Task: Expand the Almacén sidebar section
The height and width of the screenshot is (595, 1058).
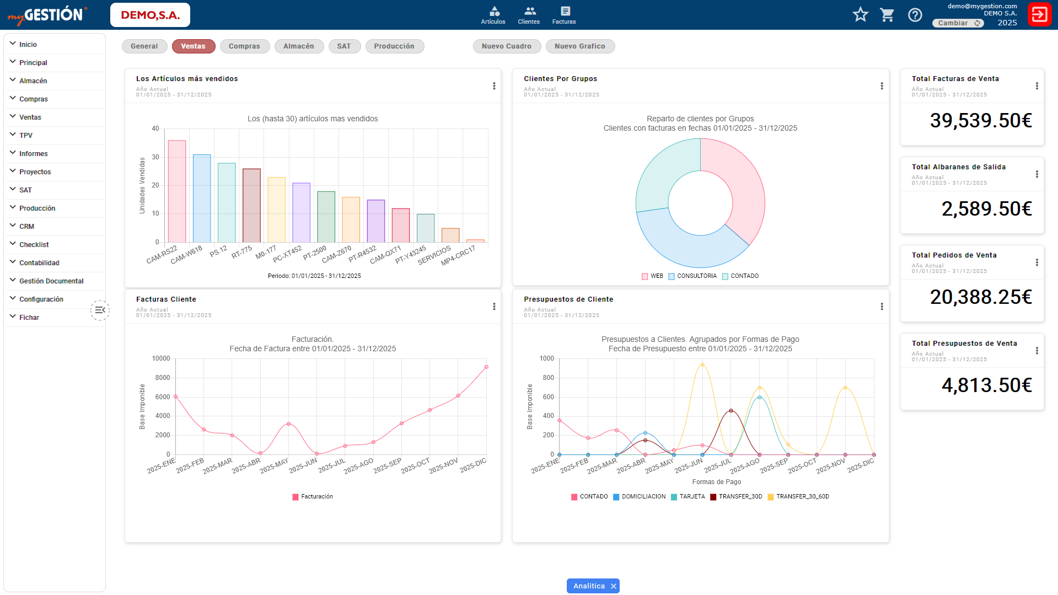Action: [x=33, y=81]
